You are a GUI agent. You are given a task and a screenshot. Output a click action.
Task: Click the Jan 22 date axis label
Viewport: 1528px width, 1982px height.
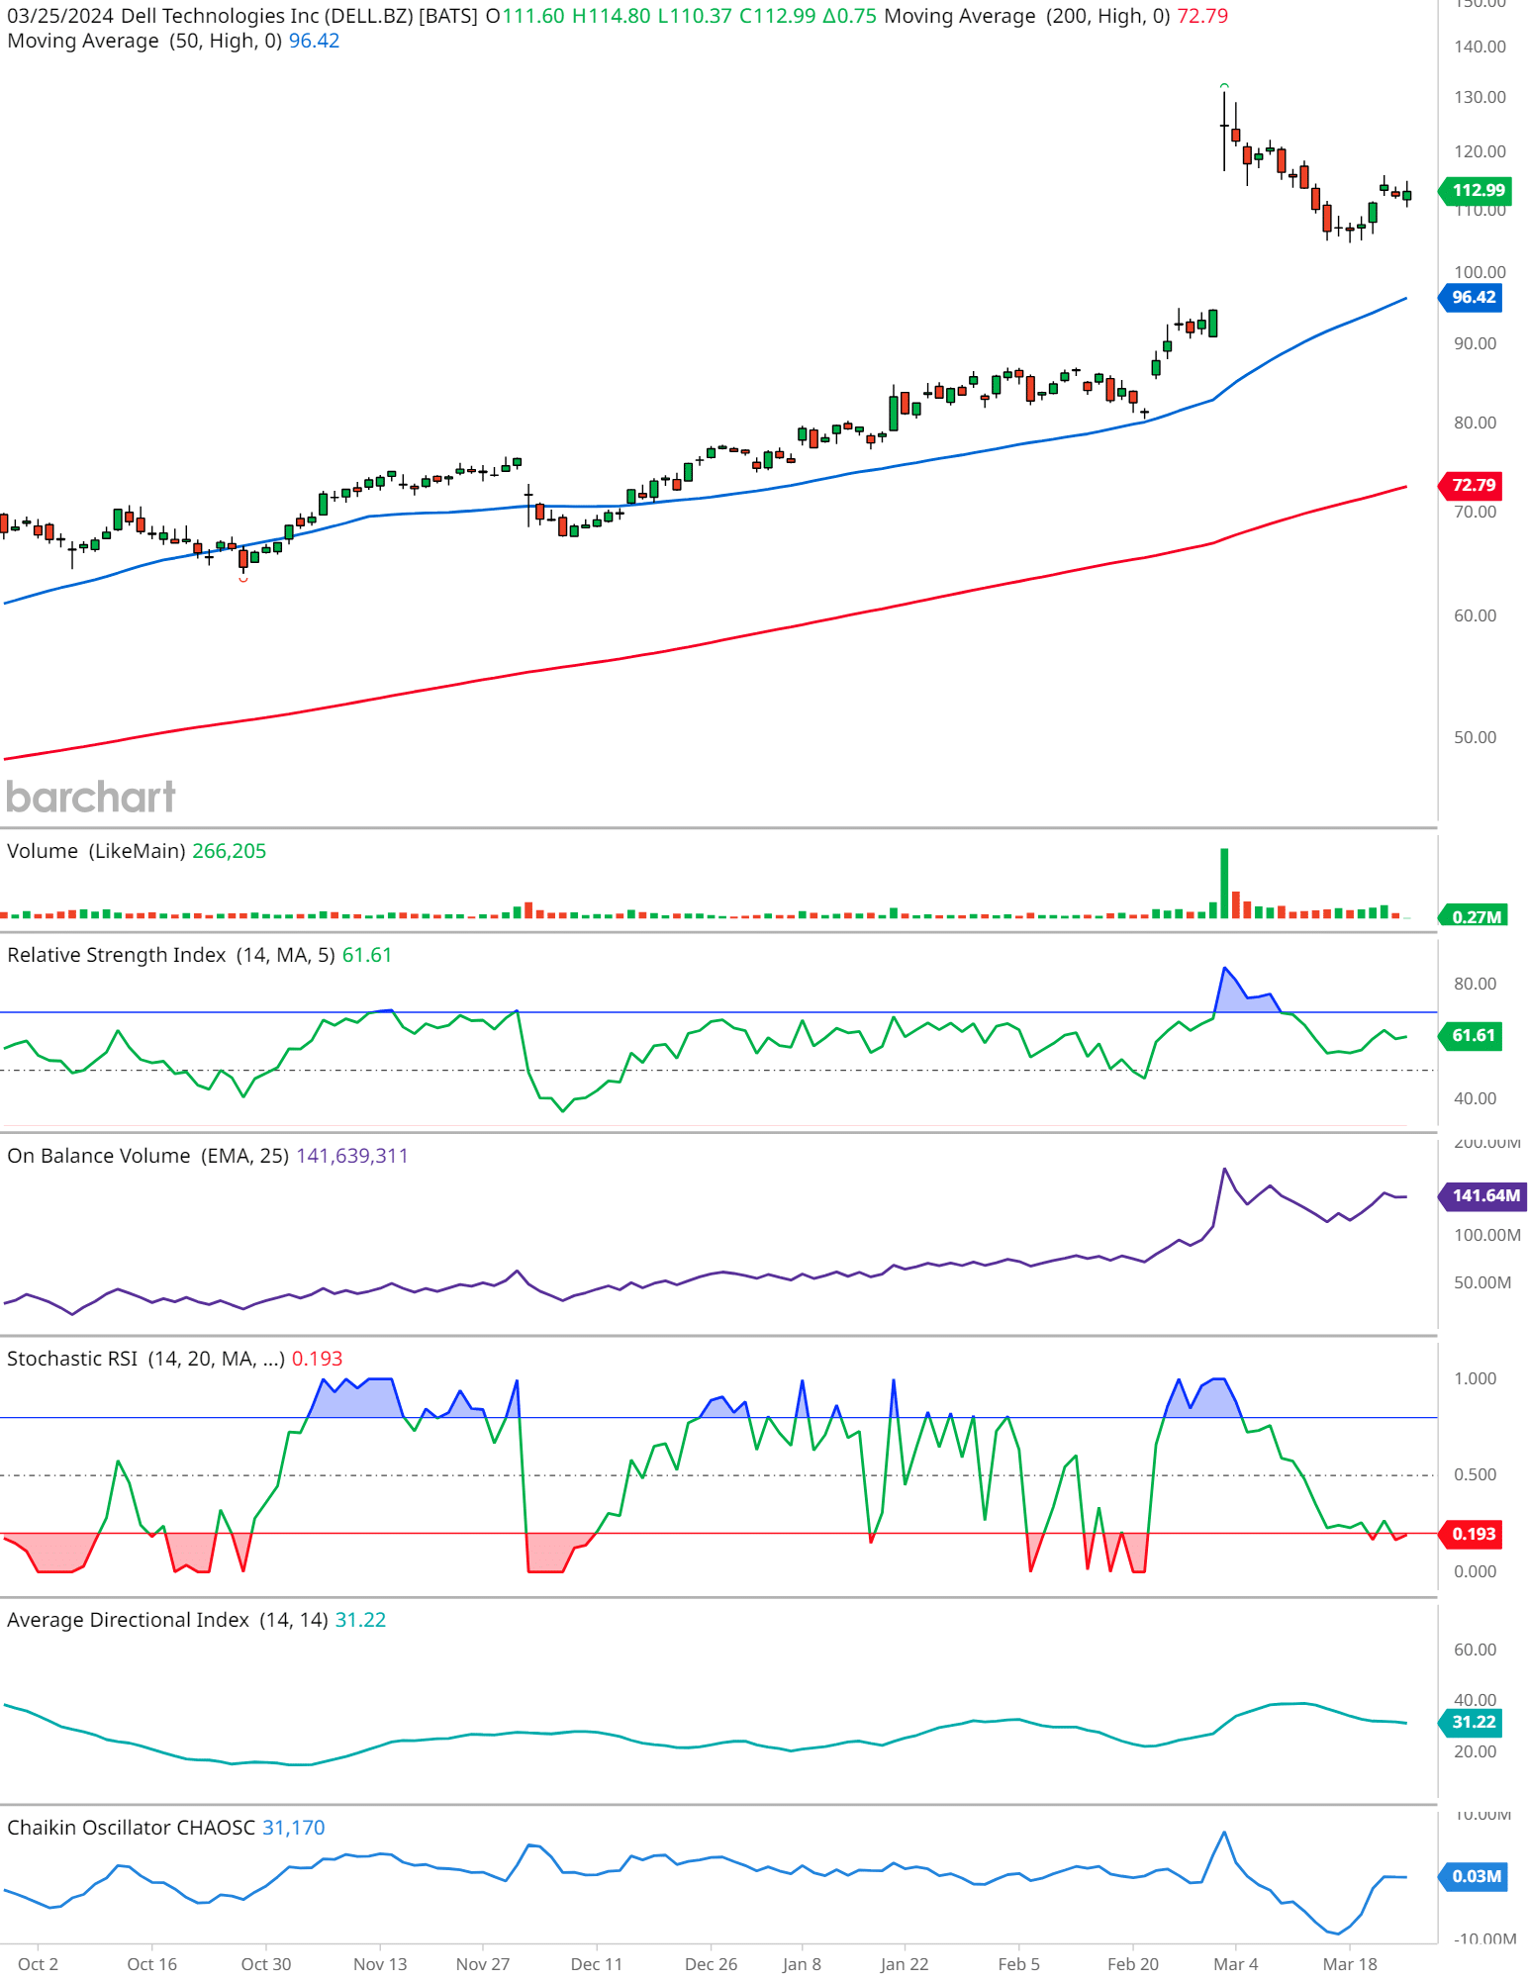coord(905,1964)
